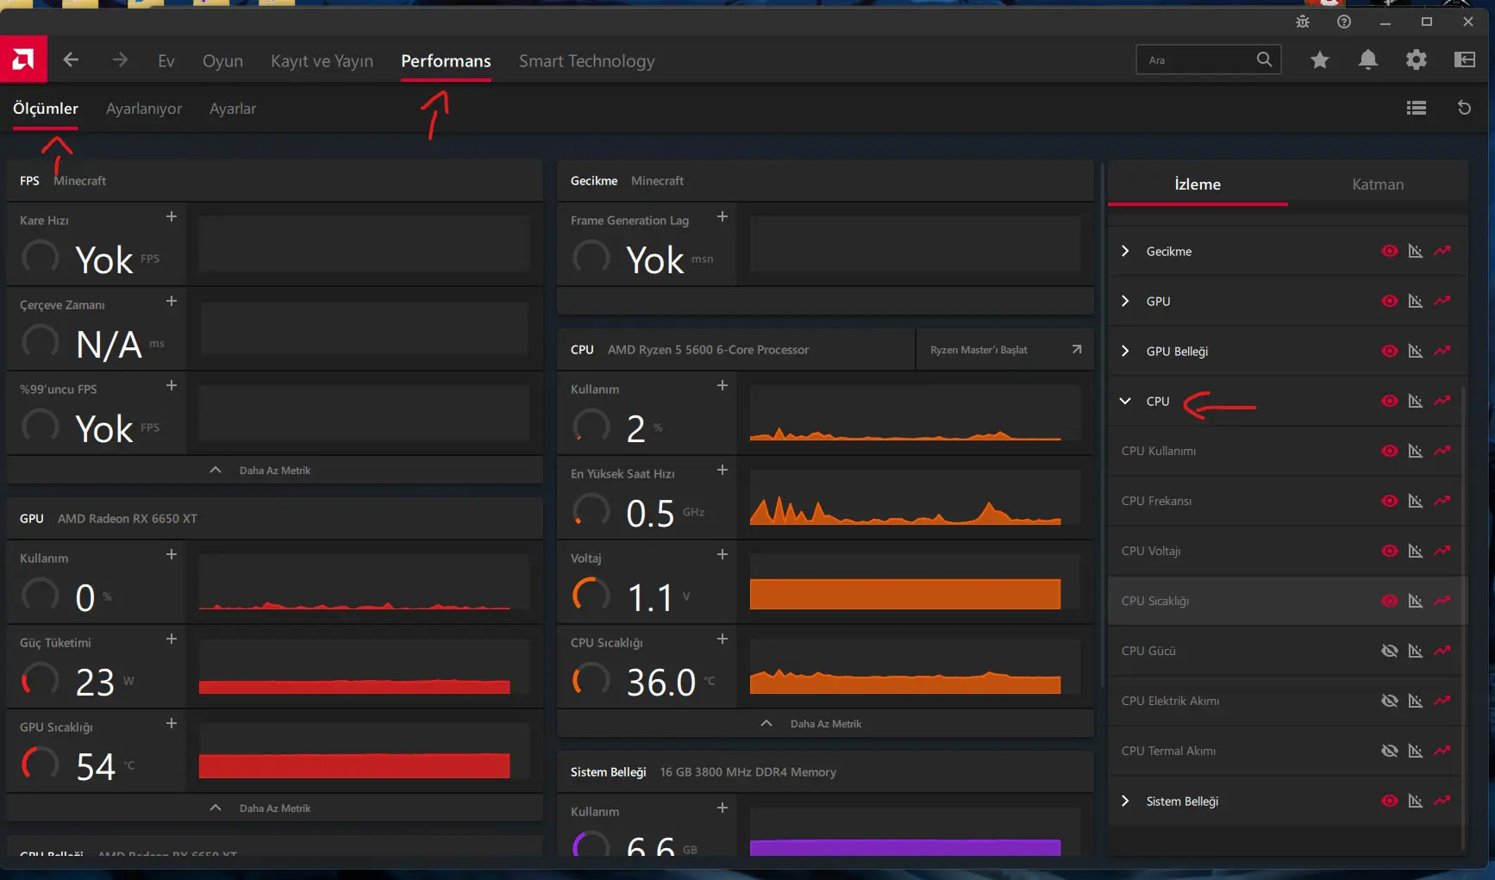Click the axes chart icon in CPU Voltajı row
Image resolution: width=1495 pixels, height=880 pixels.
coord(1416,551)
